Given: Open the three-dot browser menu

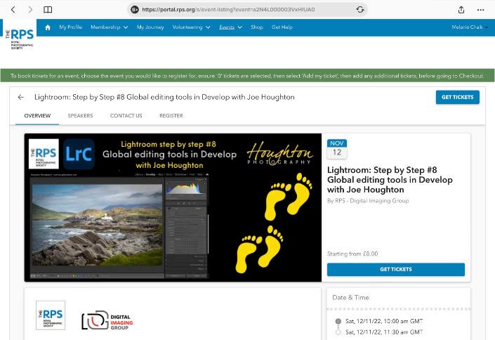Looking at the screenshot, I should pos(480,10).
